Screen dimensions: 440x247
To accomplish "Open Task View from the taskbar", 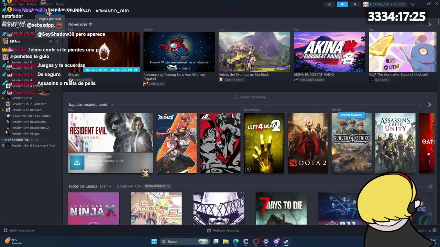I will (216, 242).
